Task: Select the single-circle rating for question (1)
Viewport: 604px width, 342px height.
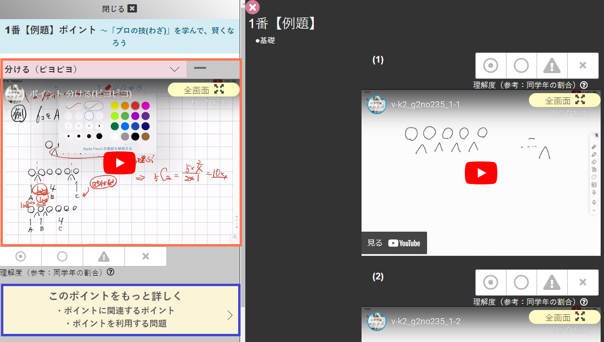Action: pos(521,65)
